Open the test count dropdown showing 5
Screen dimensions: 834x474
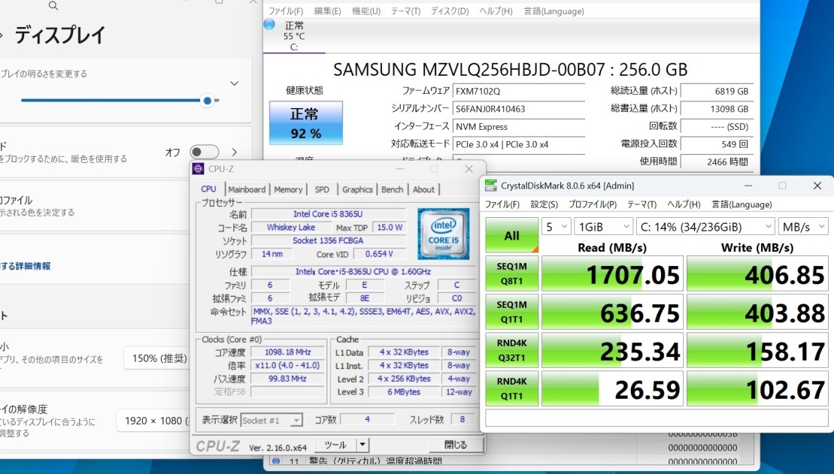[557, 227]
